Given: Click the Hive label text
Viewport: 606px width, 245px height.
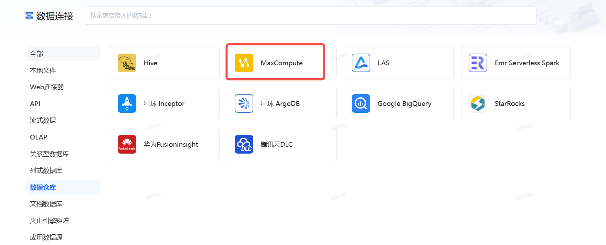Looking at the screenshot, I should [150, 63].
